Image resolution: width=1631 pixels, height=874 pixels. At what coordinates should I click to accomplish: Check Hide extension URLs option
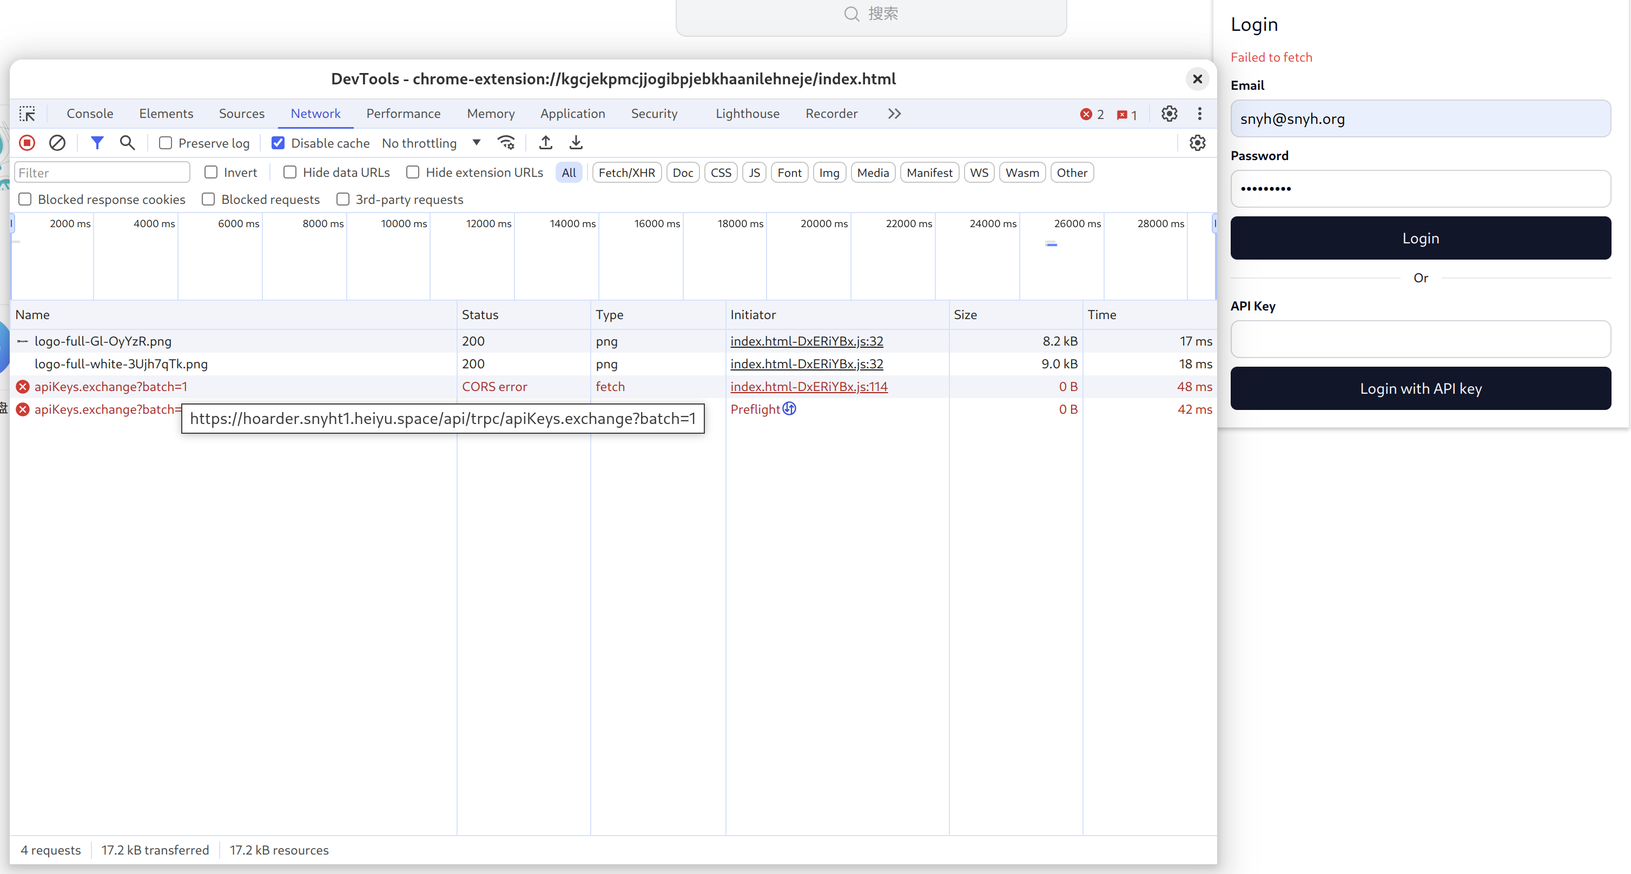(x=413, y=173)
